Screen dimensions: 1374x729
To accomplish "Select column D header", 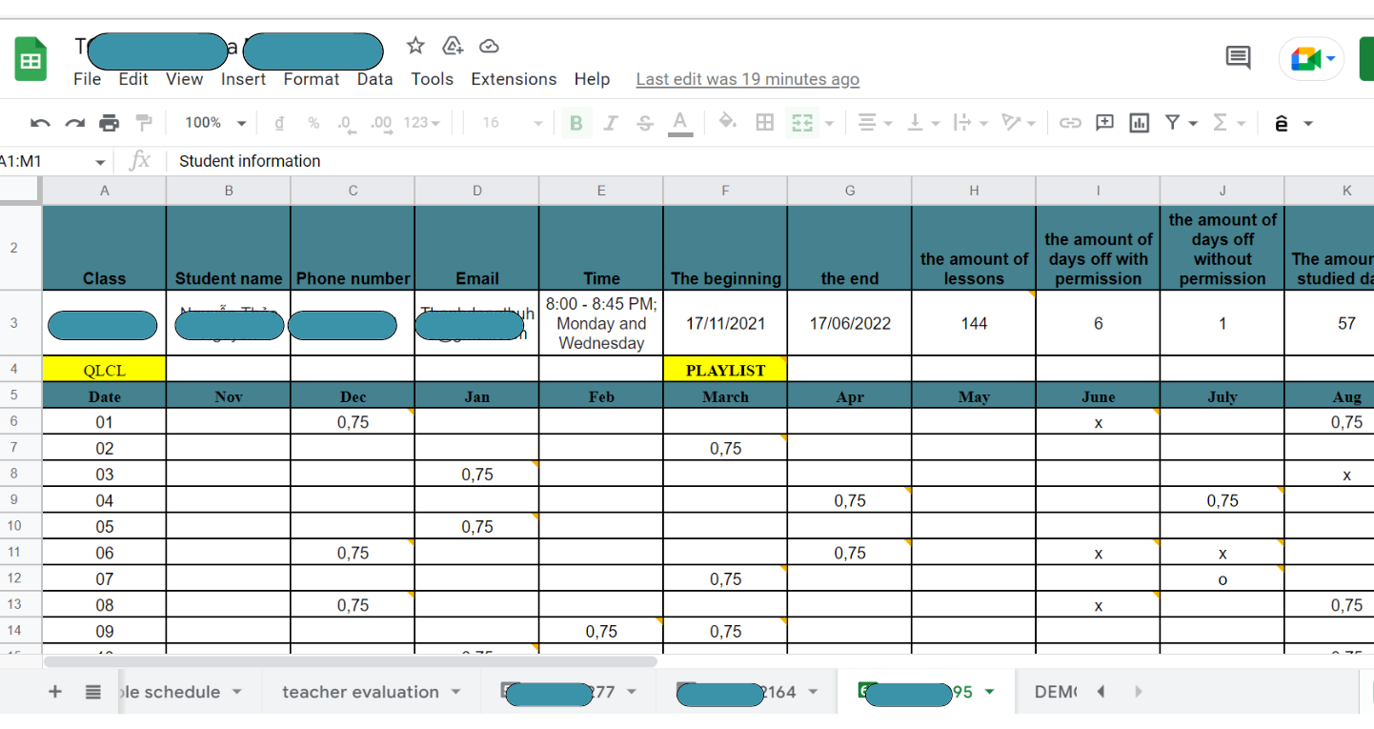I will click(476, 191).
